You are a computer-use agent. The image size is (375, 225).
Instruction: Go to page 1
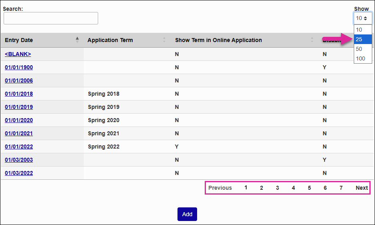click(246, 188)
